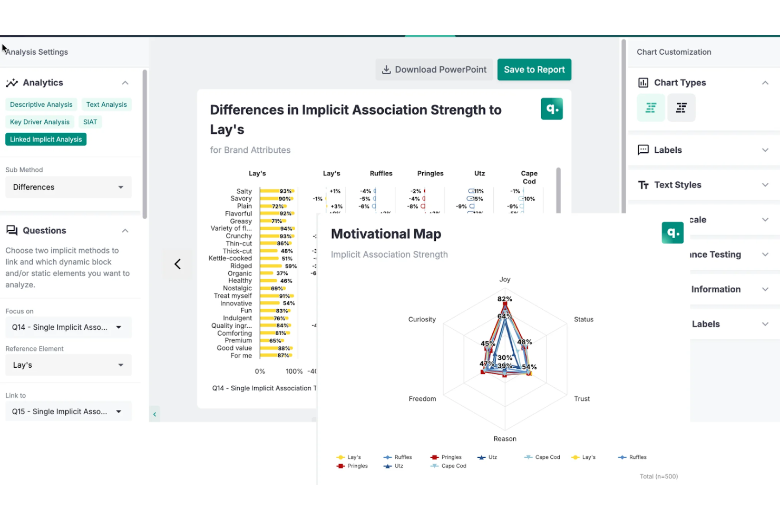Click the Freedom axis label on the radar

[x=422, y=399]
